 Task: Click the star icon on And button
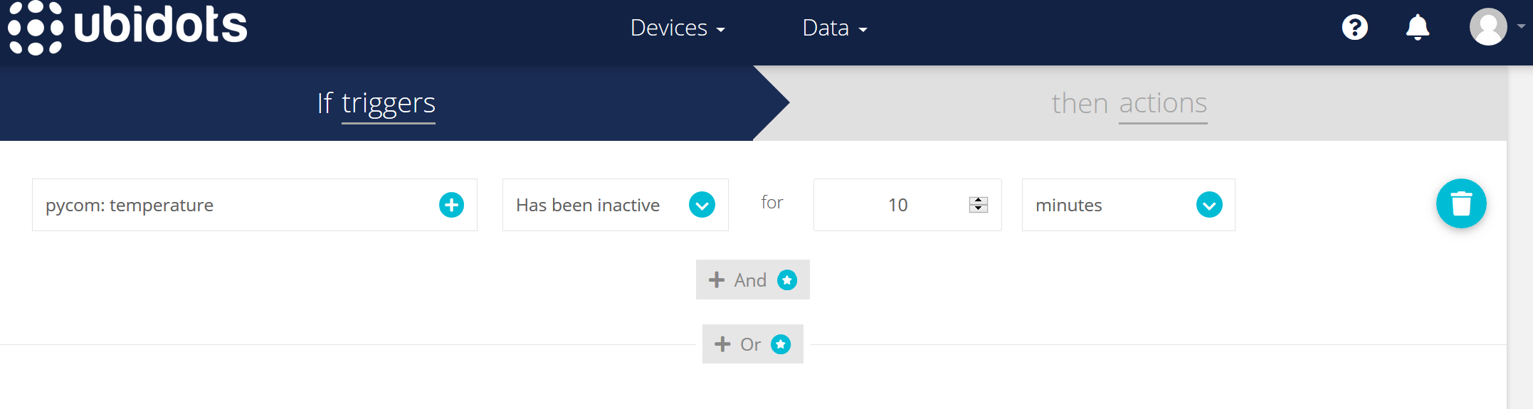pos(787,280)
